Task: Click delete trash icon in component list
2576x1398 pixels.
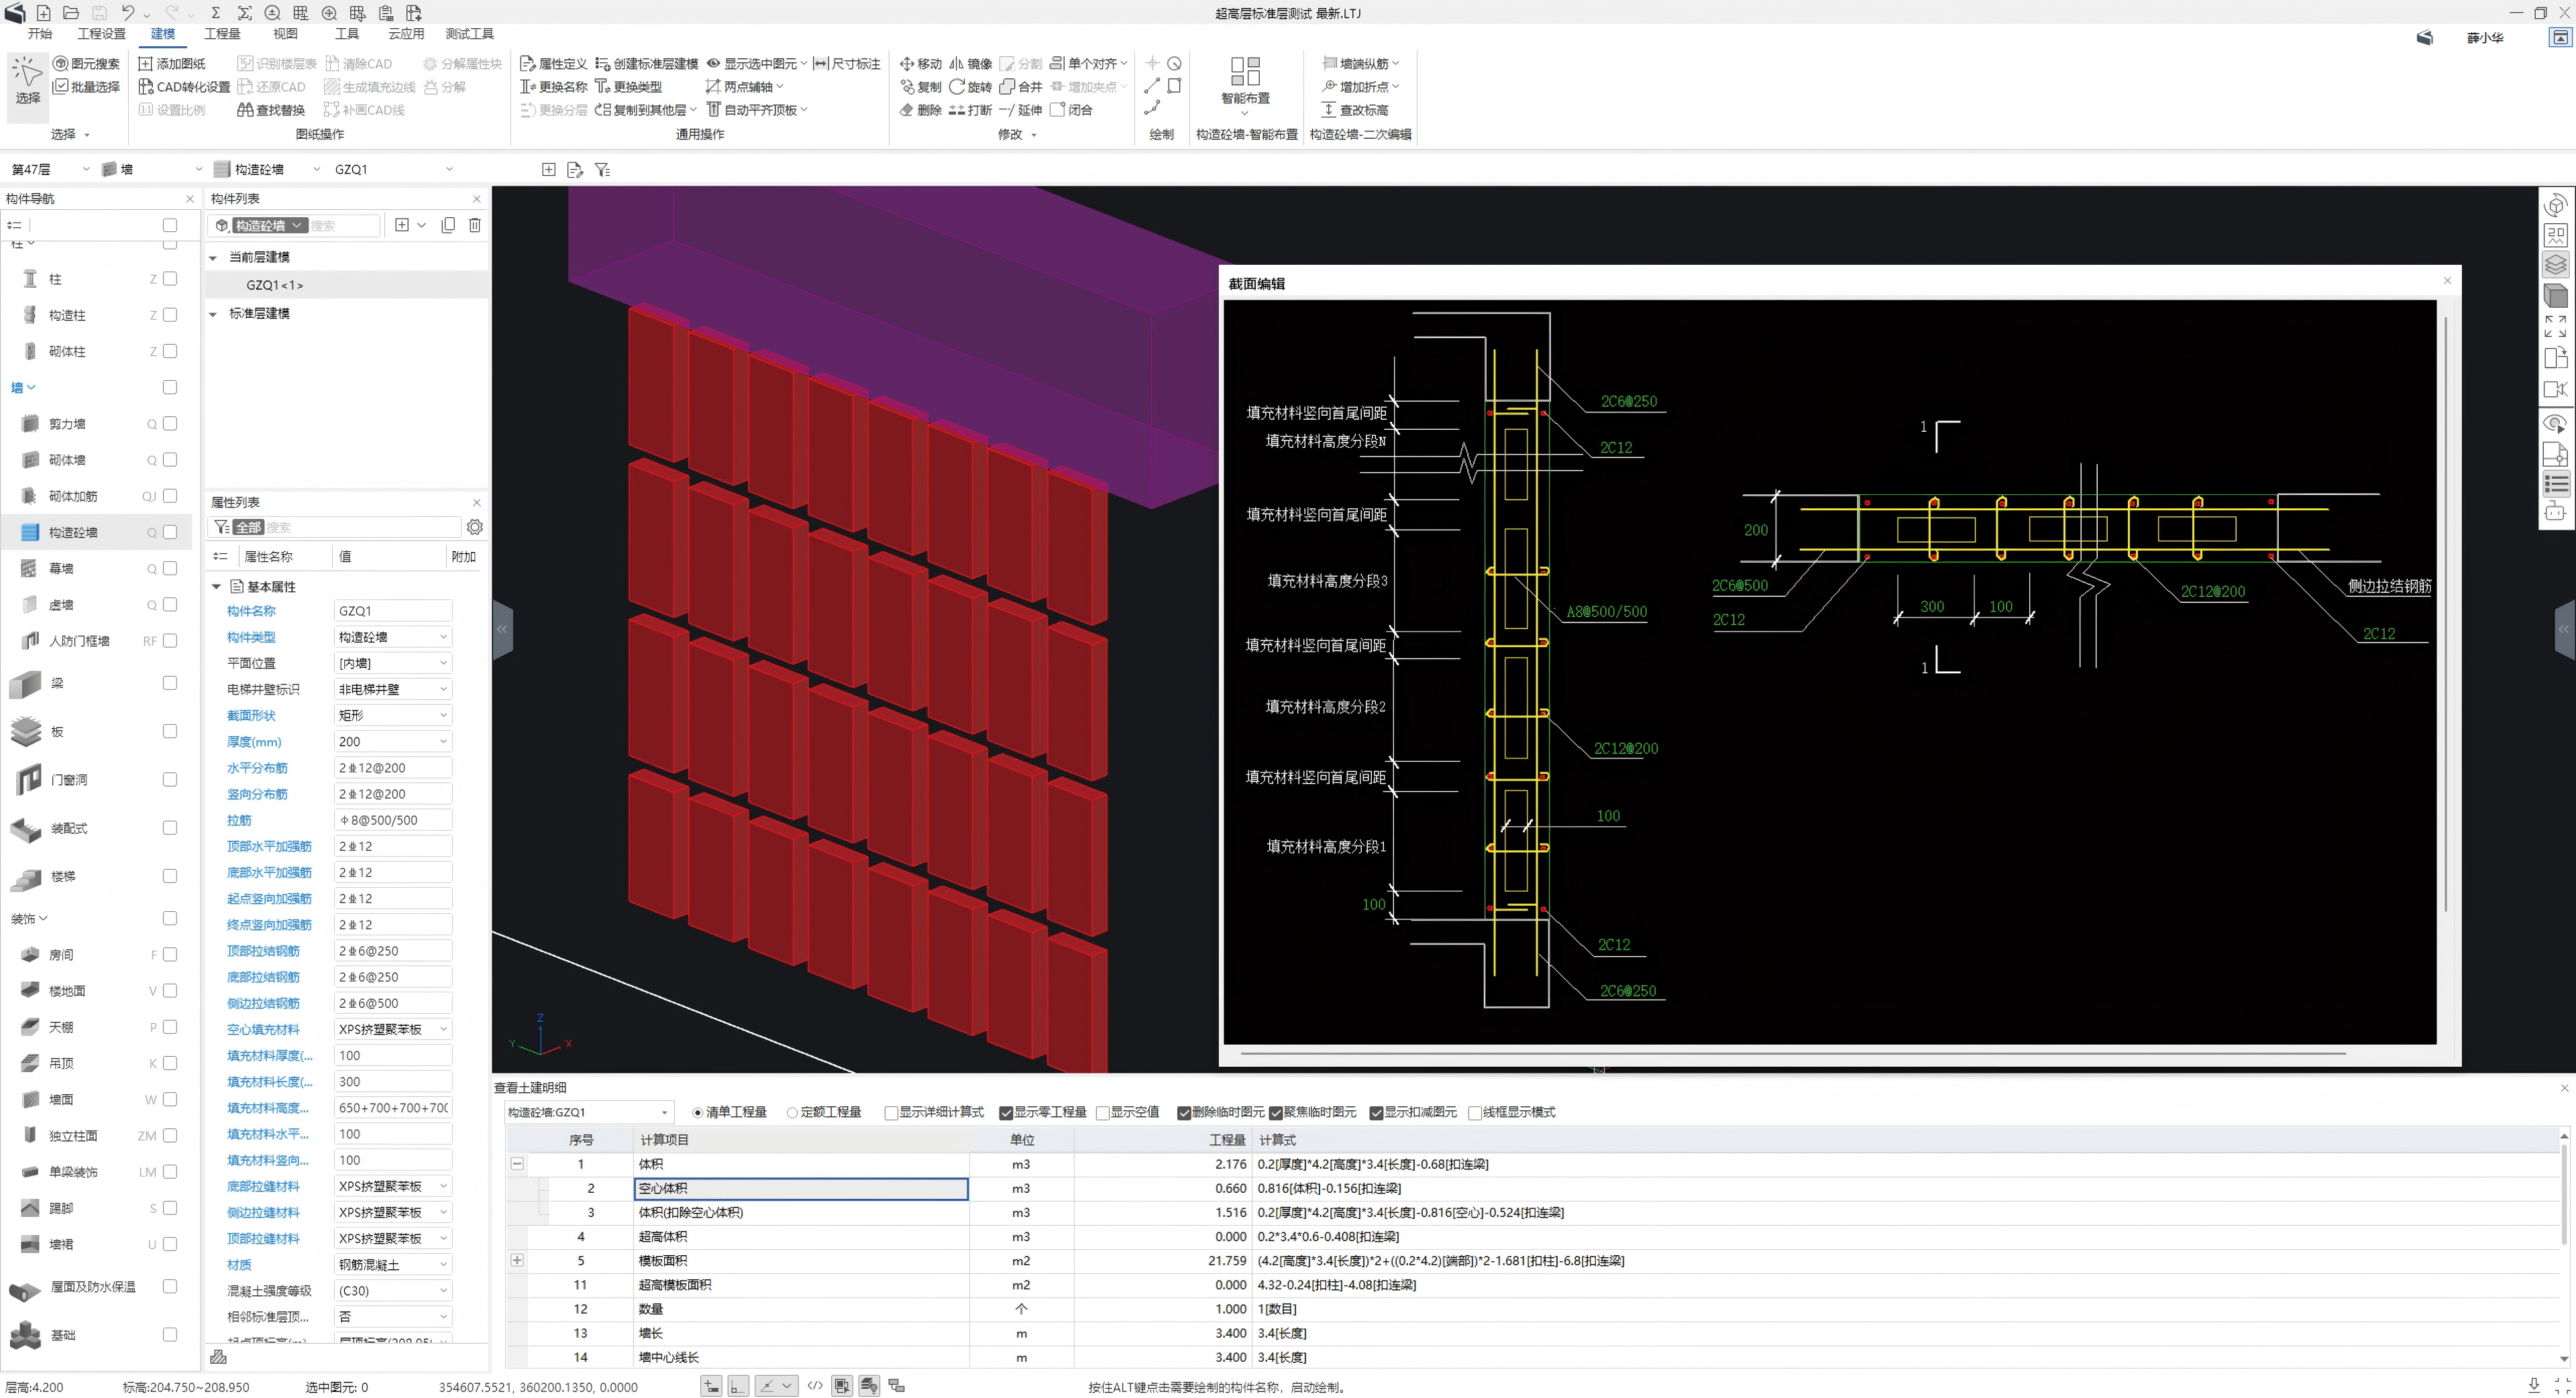Action: coord(475,225)
